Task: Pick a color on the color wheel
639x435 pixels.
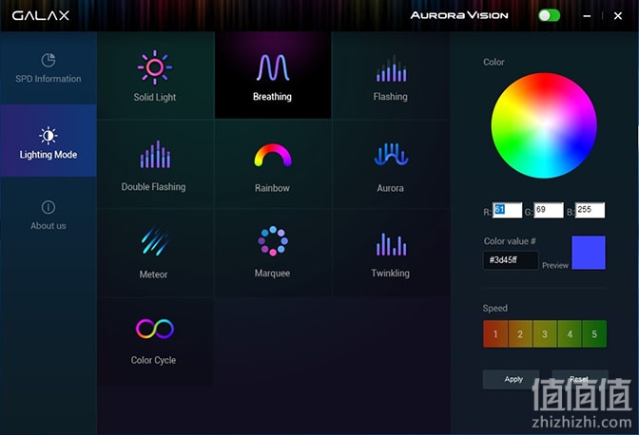Action: (x=544, y=125)
